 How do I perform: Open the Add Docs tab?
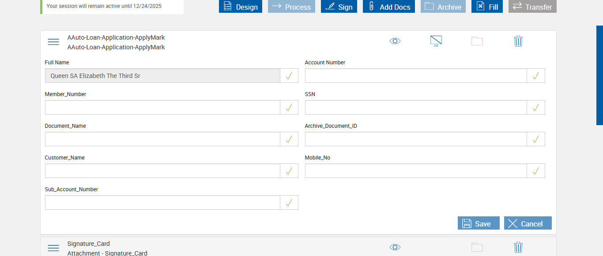(389, 7)
